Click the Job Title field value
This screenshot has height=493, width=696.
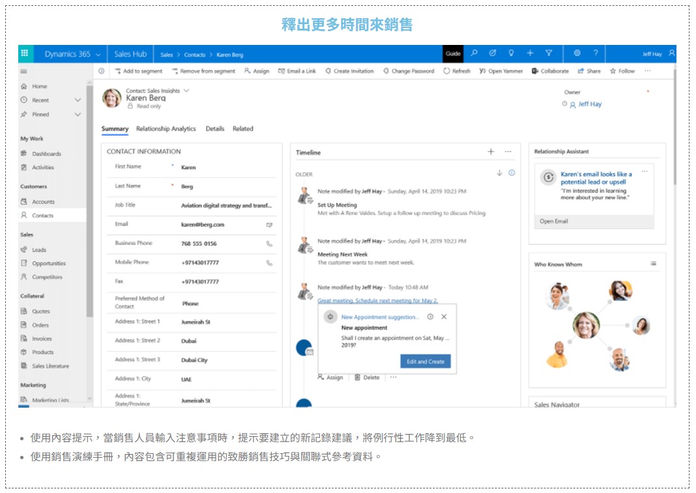tap(226, 205)
